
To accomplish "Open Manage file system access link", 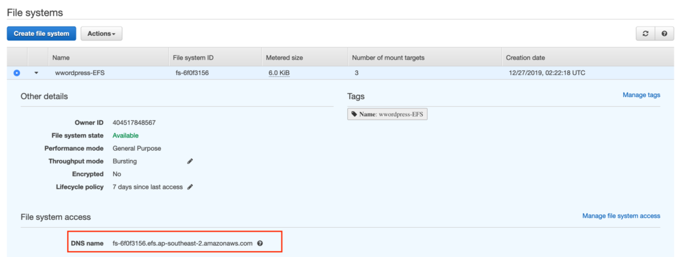I will tap(621, 216).
